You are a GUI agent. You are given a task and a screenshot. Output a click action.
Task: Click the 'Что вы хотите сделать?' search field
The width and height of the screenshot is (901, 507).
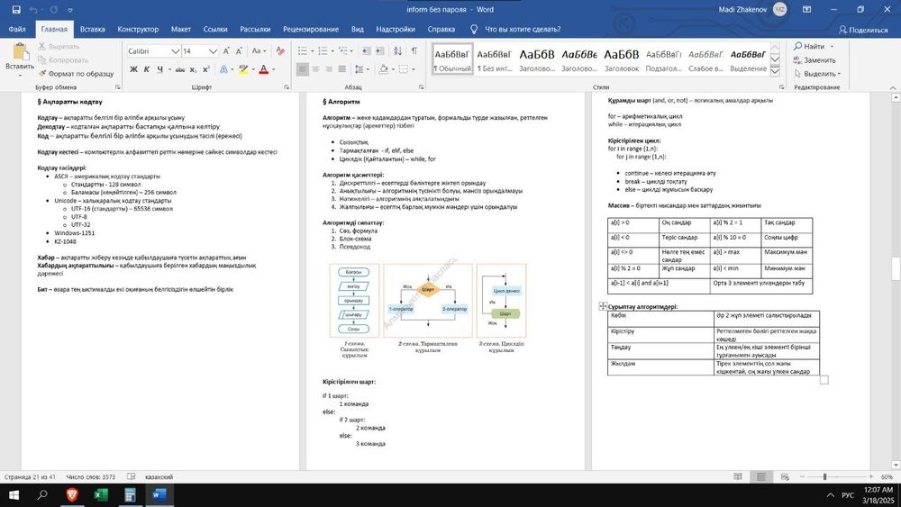coord(523,30)
